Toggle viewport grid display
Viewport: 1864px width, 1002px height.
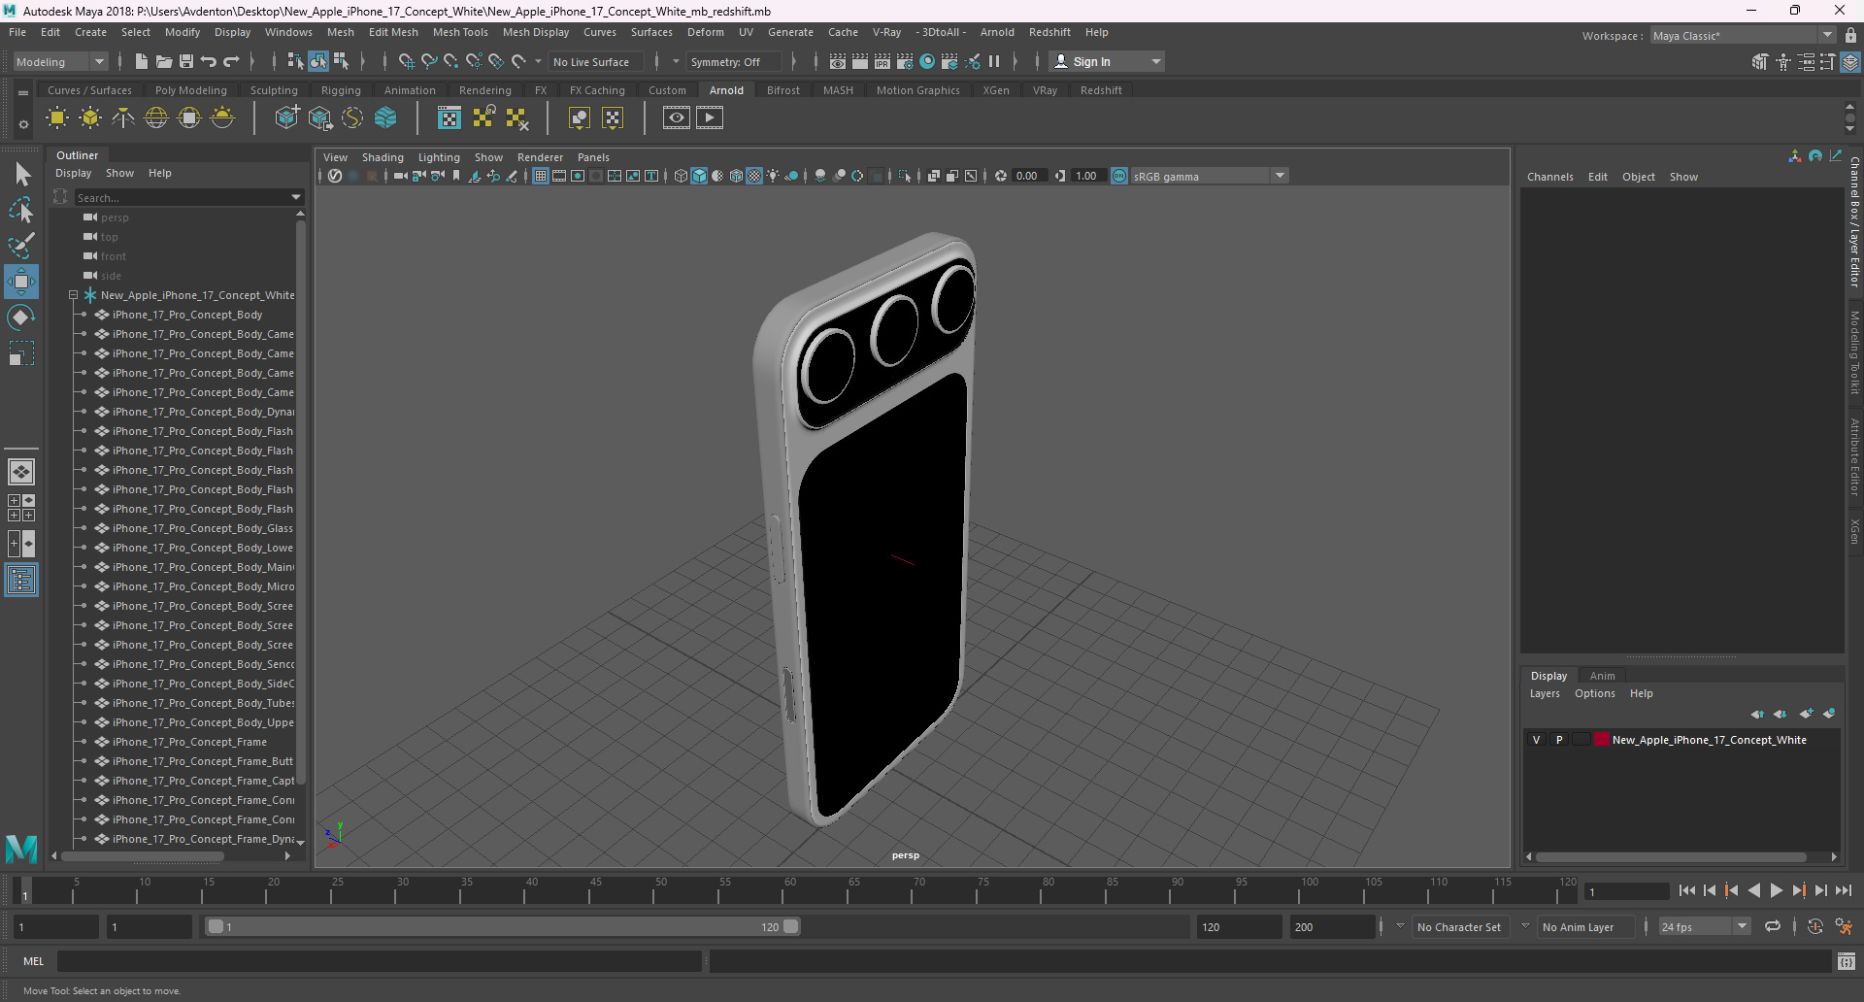tap(541, 176)
